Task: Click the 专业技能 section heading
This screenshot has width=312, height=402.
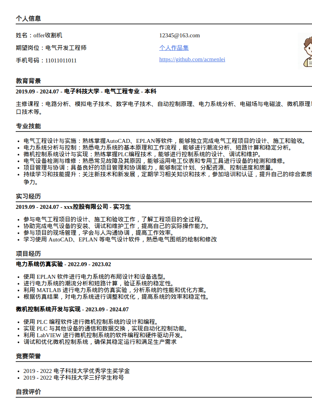Action: 28,126
